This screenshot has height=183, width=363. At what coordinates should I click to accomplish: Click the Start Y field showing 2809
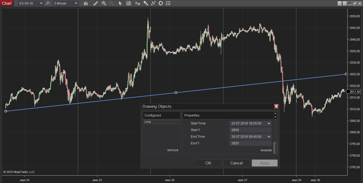[x=251, y=130]
